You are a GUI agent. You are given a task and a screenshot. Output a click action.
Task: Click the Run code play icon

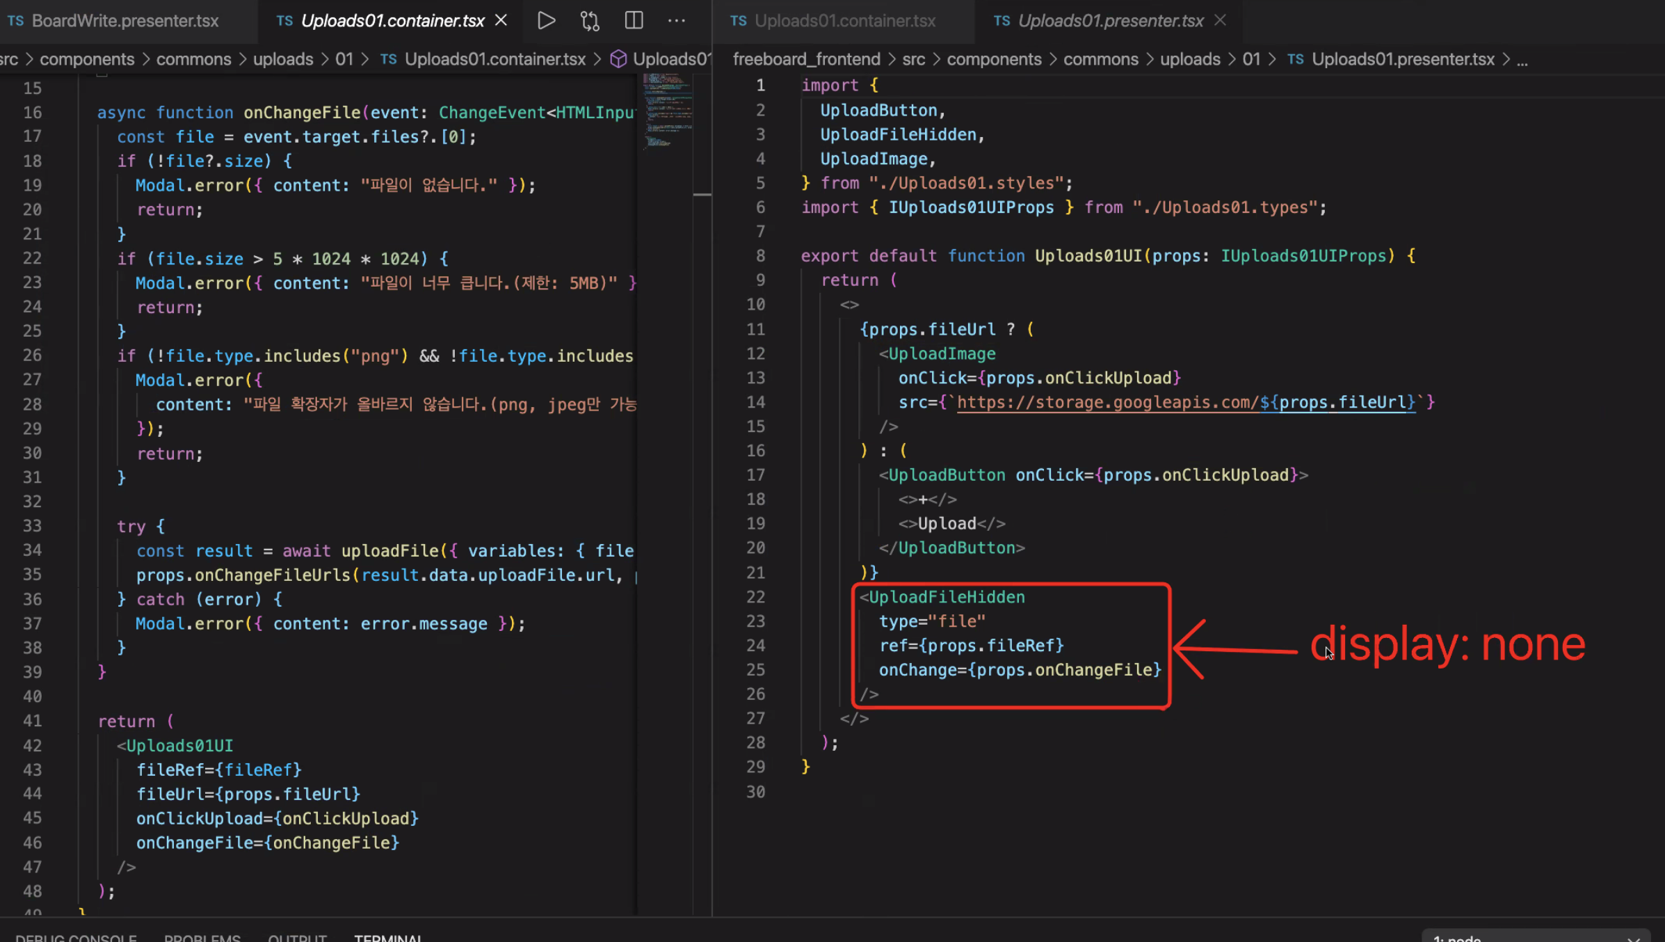click(546, 21)
